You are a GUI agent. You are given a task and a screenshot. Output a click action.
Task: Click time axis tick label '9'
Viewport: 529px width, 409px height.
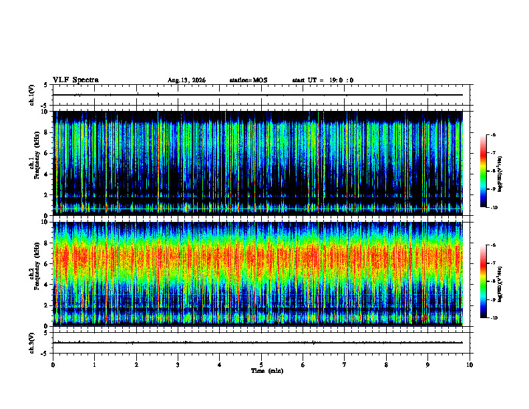[x=427, y=365]
